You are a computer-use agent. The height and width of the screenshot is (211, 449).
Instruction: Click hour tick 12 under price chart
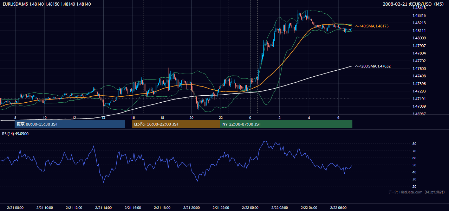pyautogui.click(x=74, y=117)
